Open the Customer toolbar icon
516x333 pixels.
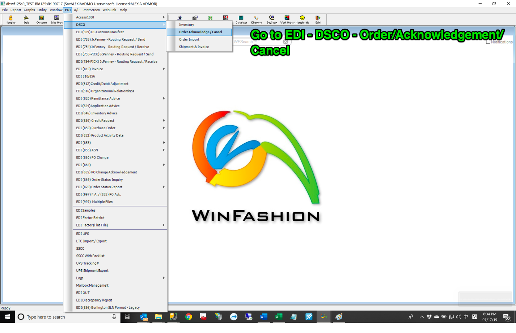(42, 20)
